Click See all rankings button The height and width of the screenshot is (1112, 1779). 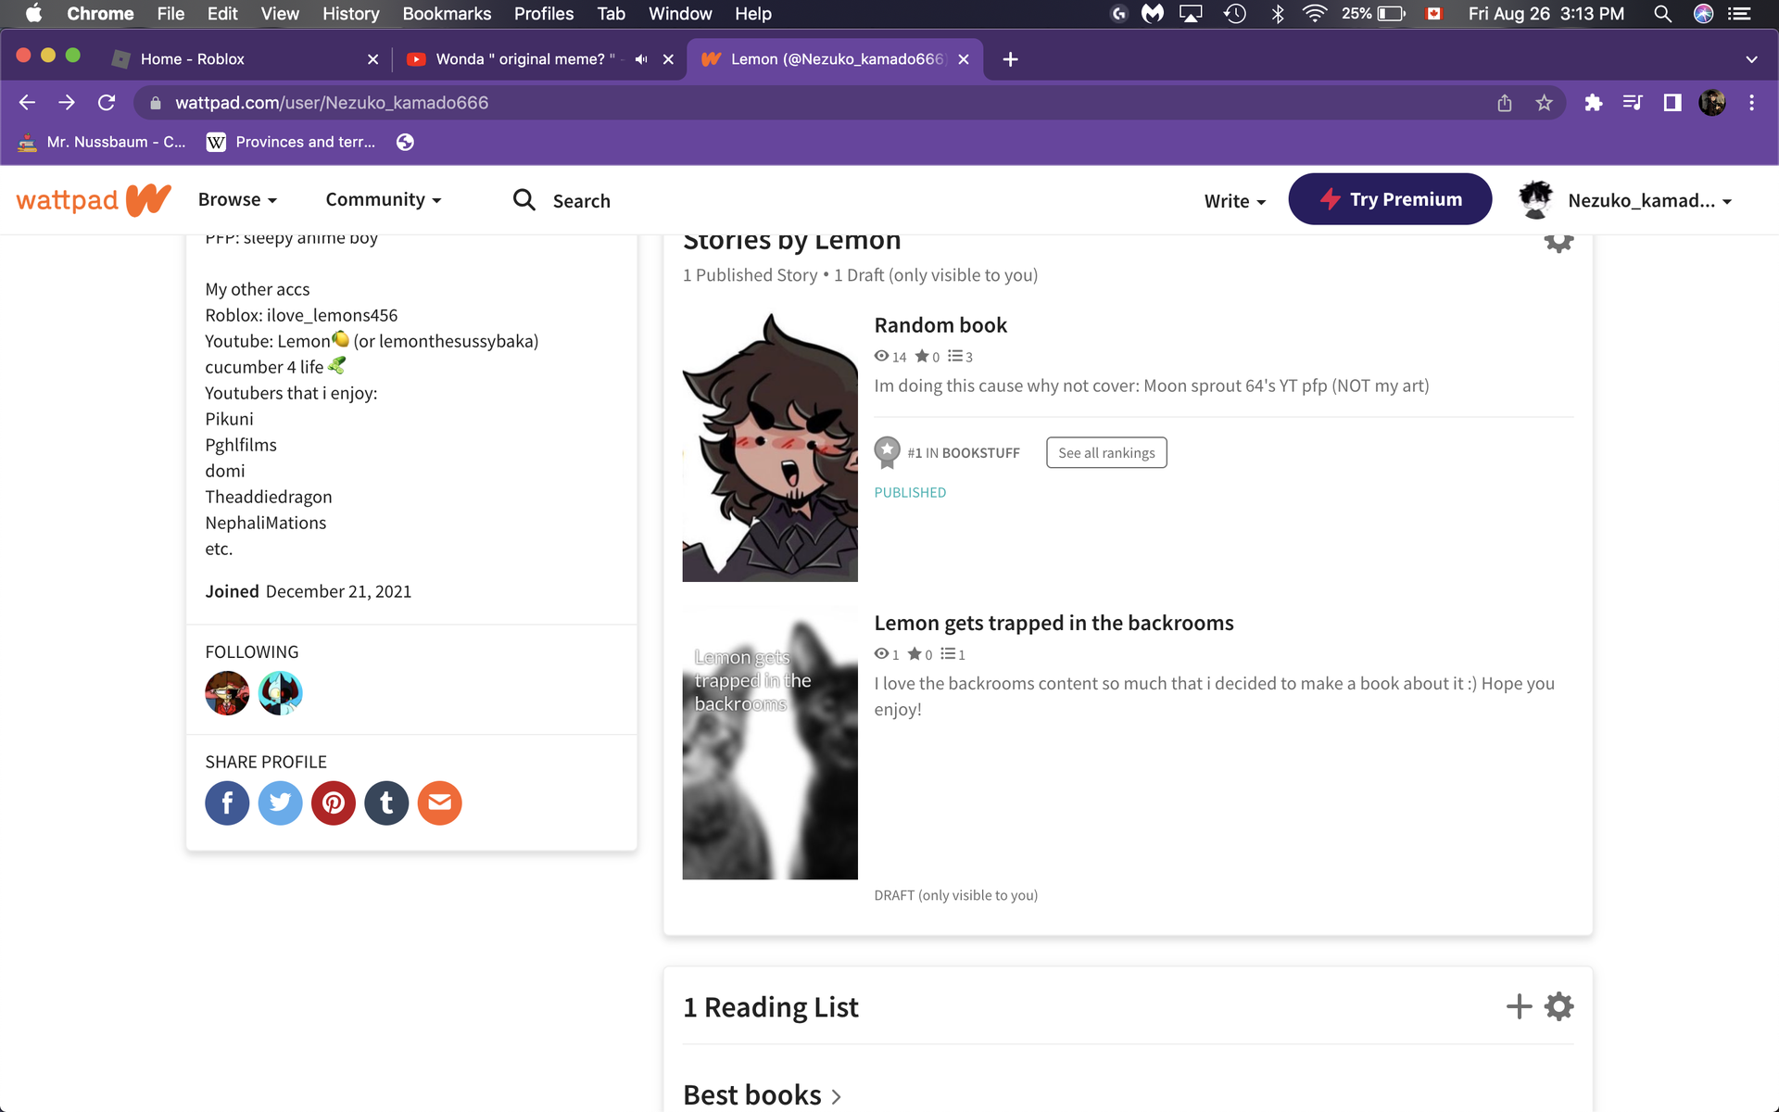(1106, 452)
